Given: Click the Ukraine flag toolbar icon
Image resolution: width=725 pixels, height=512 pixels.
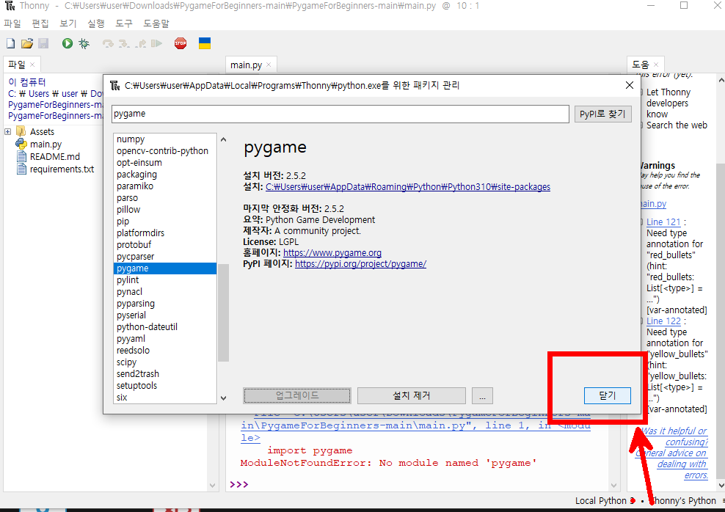Looking at the screenshot, I should click(205, 43).
